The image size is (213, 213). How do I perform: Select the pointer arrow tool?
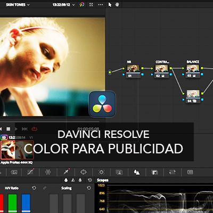110,5
